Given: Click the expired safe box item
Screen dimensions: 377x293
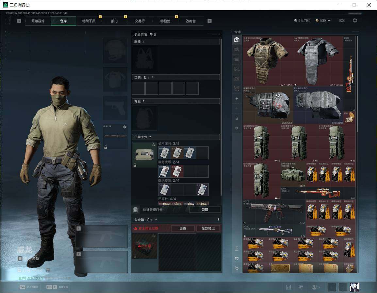Looking at the screenshot, I should [144, 246].
